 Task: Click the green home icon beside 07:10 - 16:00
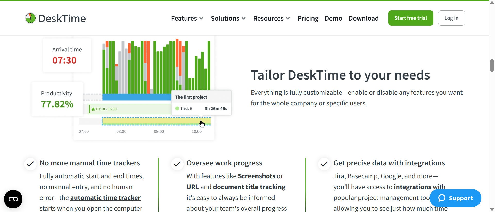[93, 109]
